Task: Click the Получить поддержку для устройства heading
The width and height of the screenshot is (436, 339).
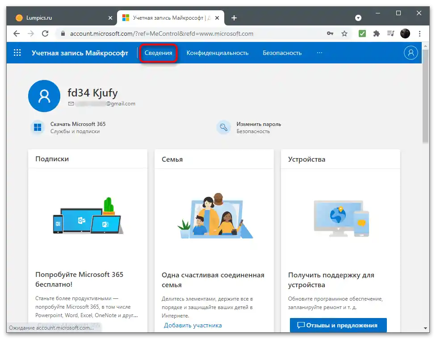Action: click(x=331, y=280)
